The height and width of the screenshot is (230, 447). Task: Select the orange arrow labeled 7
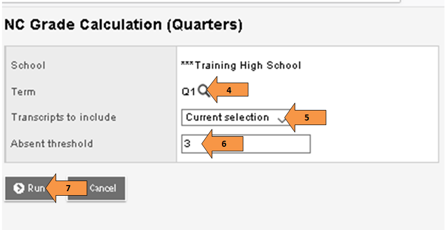66,188
